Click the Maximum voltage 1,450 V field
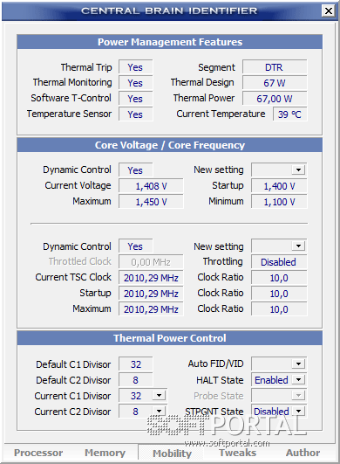The height and width of the screenshot is (464, 340). click(x=151, y=202)
